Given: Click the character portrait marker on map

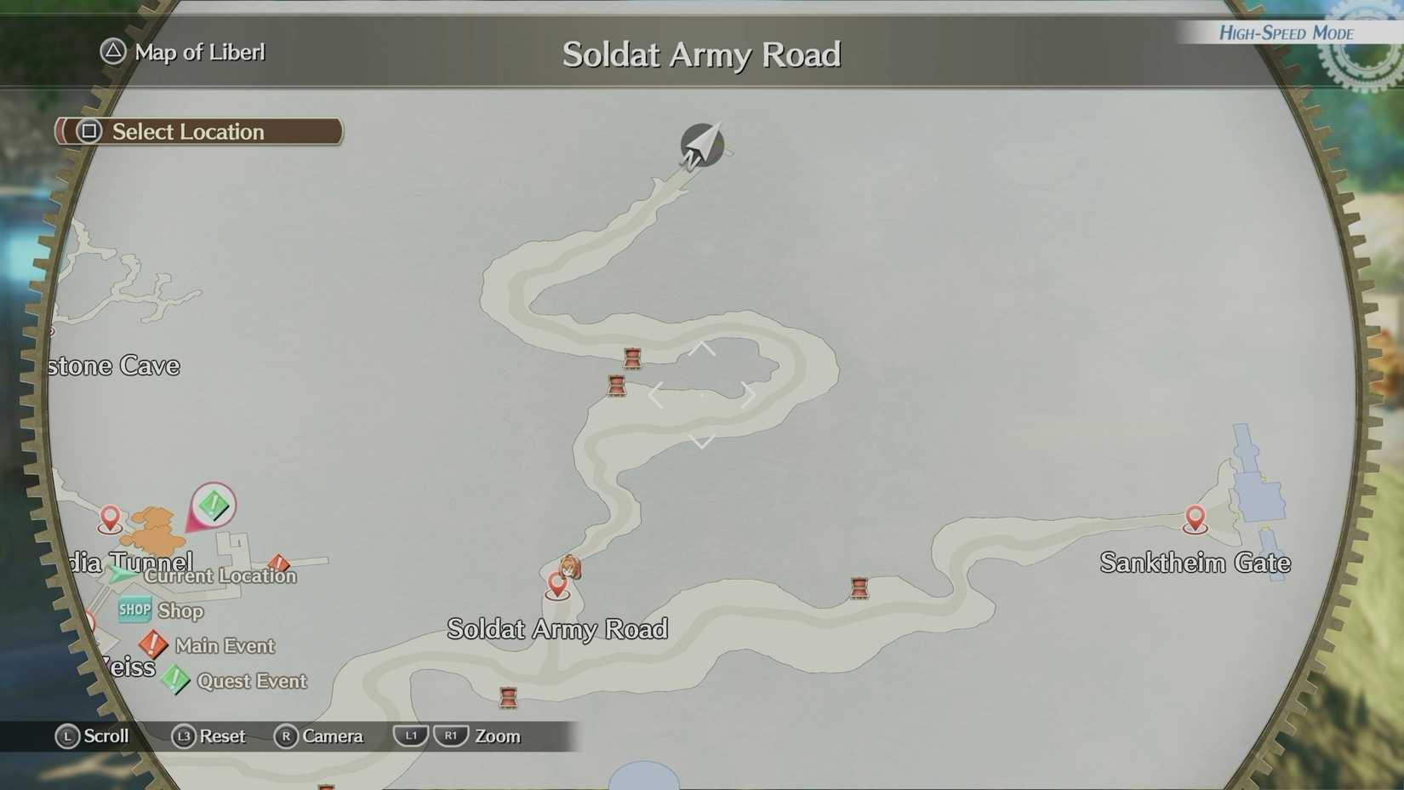Looking at the screenshot, I should click(570, 567).
